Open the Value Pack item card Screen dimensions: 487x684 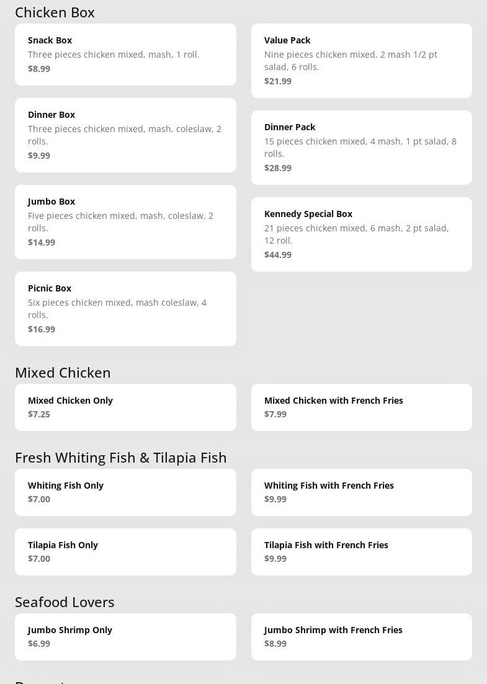[362, 61]
